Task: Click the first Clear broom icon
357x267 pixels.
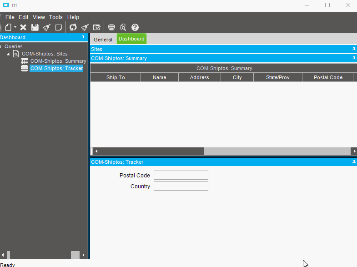Action: tap(47, 27)
